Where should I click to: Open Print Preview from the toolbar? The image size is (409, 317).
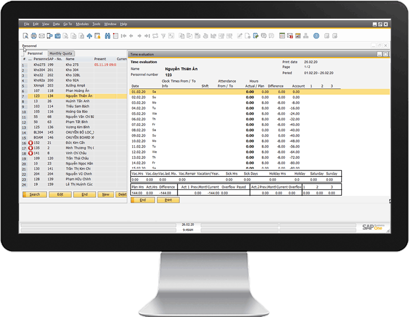[x=26, y=36]
